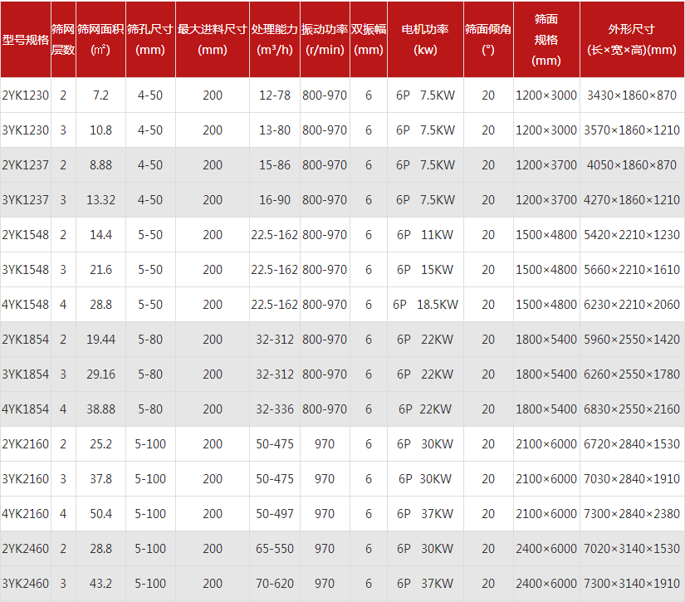685x602 pixels.
Task: Click the 外形尺寸 column header
Action: pyautogui.click(x=632, y=39)
